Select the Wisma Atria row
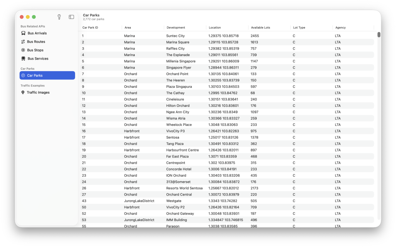Image resolution: width=396 pixels, height=247 pixels. click(x=227, y=118)
